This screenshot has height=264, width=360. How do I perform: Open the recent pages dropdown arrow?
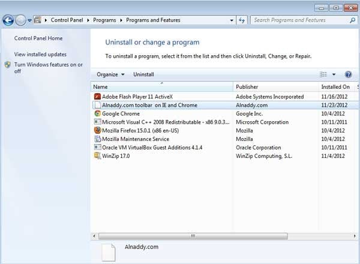pyautogui.click(x=30, y=20)
